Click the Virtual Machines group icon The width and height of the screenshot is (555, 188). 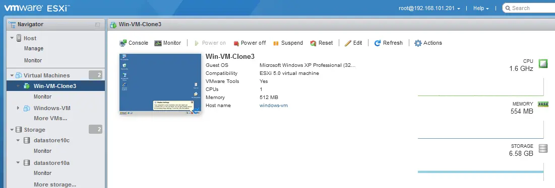point(19,75)
